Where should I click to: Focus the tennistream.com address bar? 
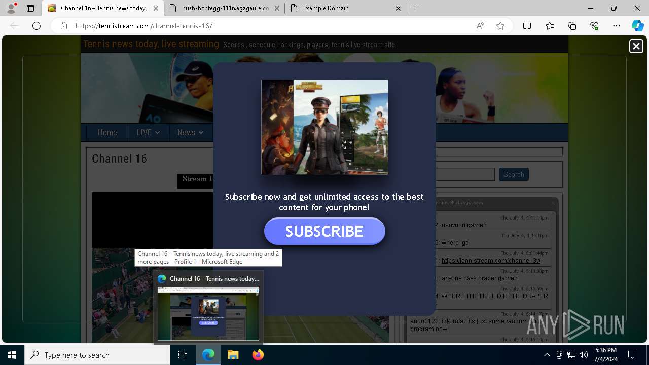point(269,26)
